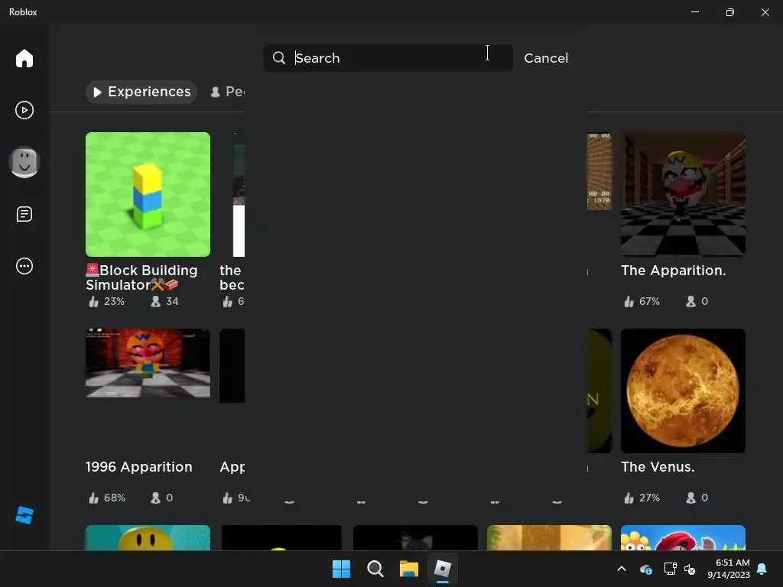This screenshot has width=783, height=587.
Task: Click the 34 players count
Action: point(165,301)
